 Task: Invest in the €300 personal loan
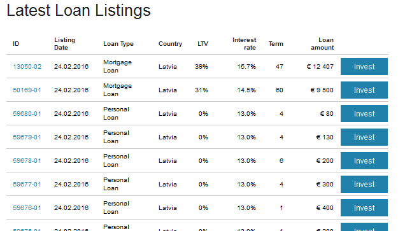(364, 185)
